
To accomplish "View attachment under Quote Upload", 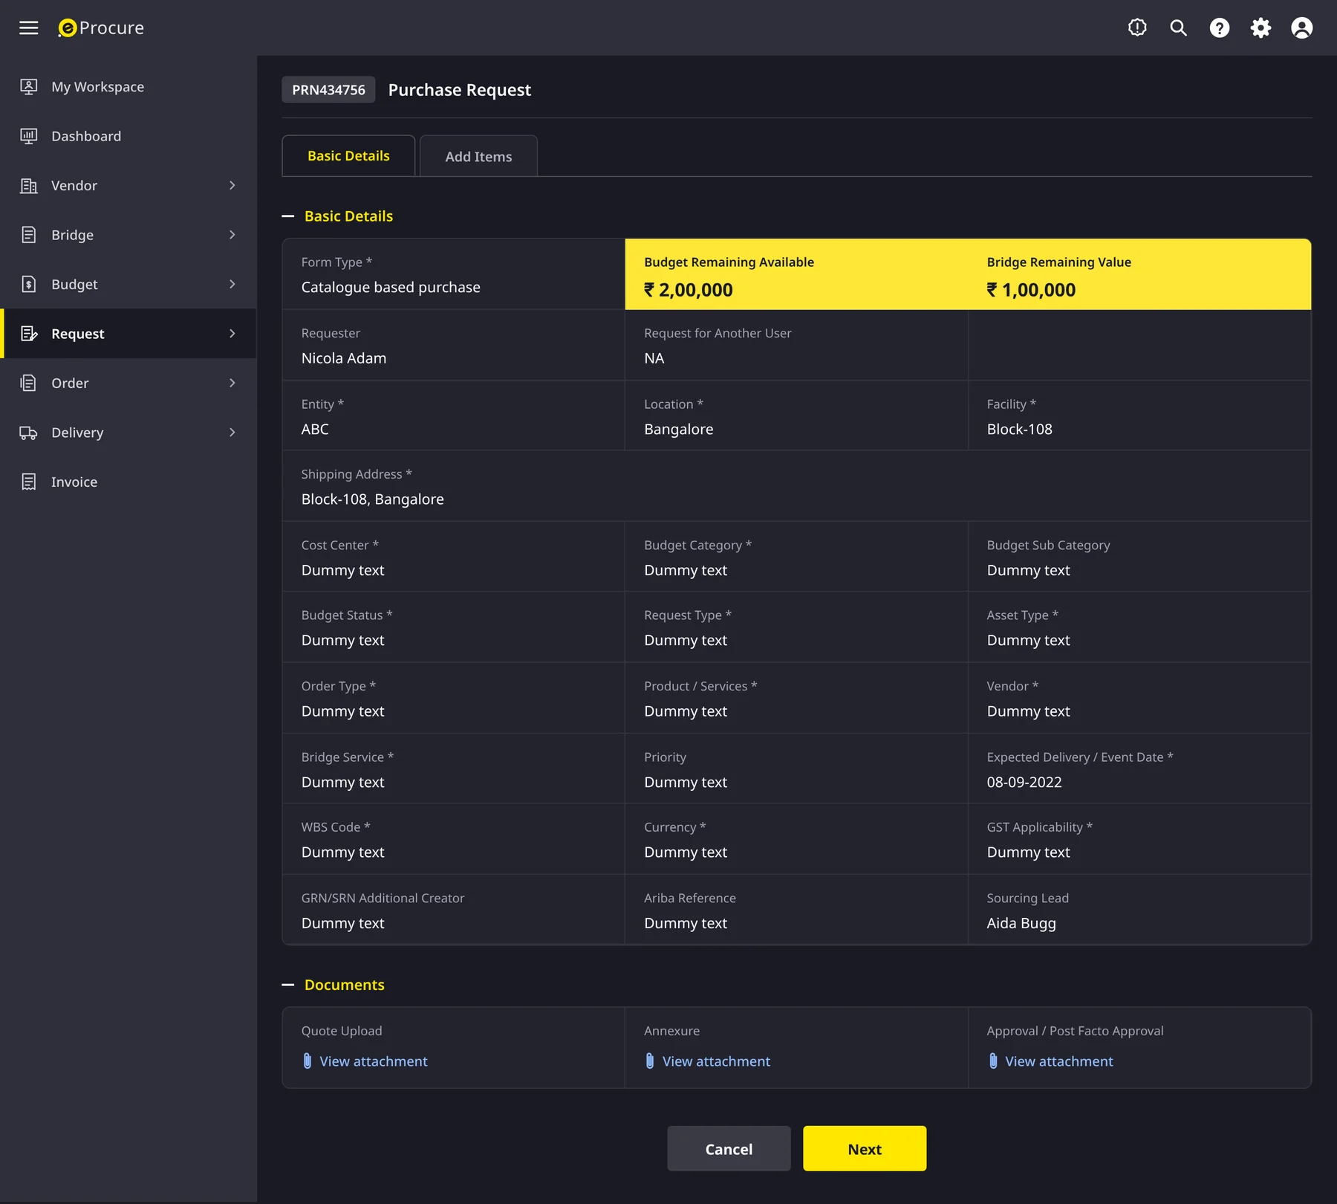I will pyautogui.click(x=374, y=1061).
